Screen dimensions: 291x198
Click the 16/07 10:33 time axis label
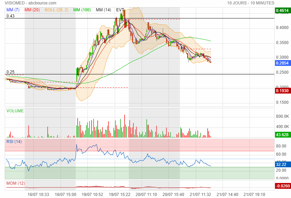coord(38,195)
